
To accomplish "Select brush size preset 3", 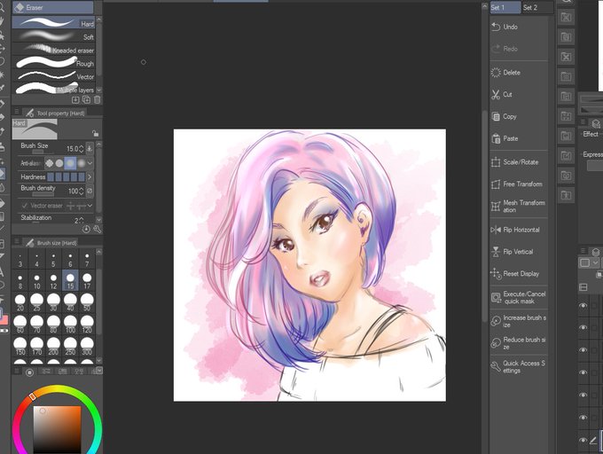I will 20,260.
